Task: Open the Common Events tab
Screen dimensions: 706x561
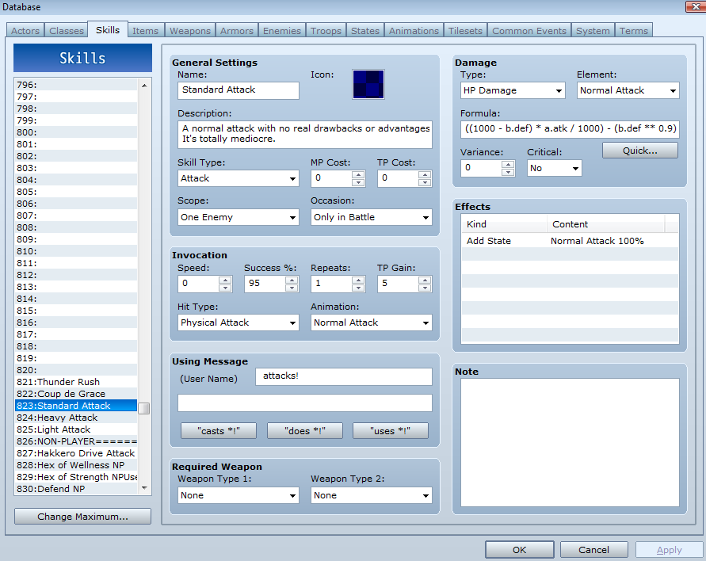Action: [529, 31]
